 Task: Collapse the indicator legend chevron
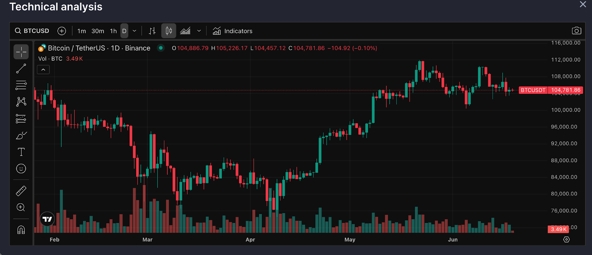43,69
